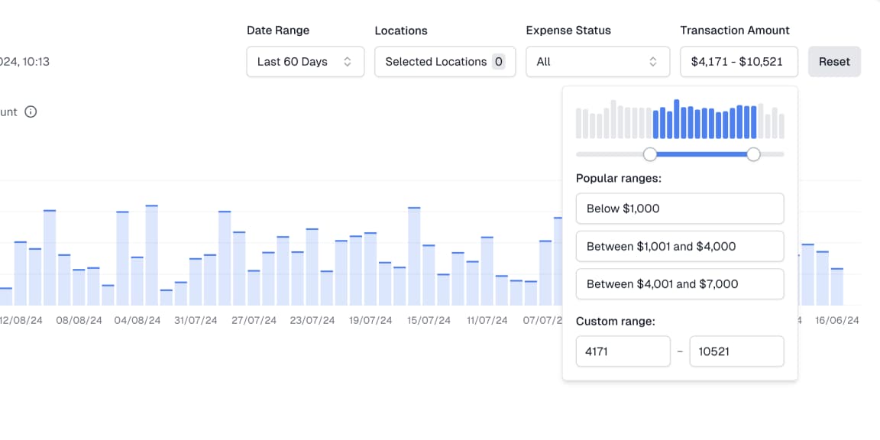Viewport: 880px width, 440px height.
Task: Open the Last 60 Days dropdown
Action: click(305, 62)
